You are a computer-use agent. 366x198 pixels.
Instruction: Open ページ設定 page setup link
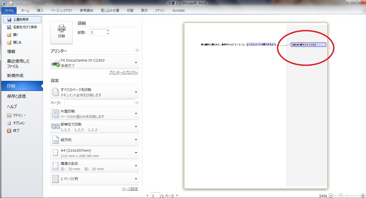[x=130, y=189]
